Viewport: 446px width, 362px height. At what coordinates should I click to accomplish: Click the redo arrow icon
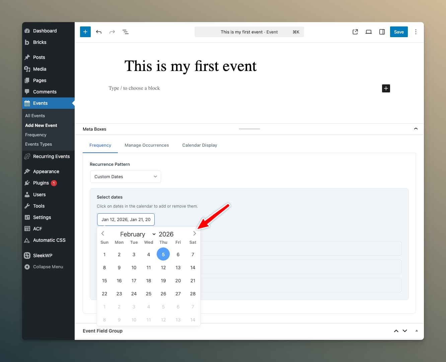[x=112, y=32]
